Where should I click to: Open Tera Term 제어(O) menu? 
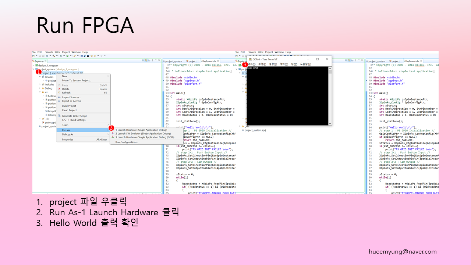click(x=284, y=64)
